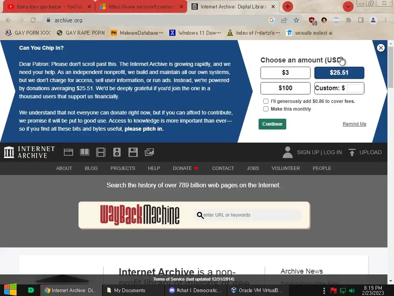Open the Windows 11 Dow bookmark

[x=195, y=33]
